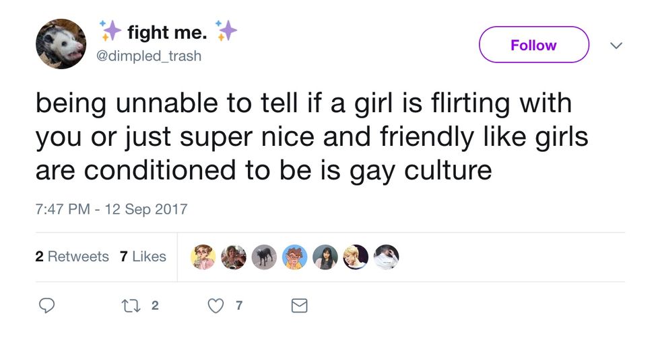Click the Reply speech bubble icon

pos(46,306)
